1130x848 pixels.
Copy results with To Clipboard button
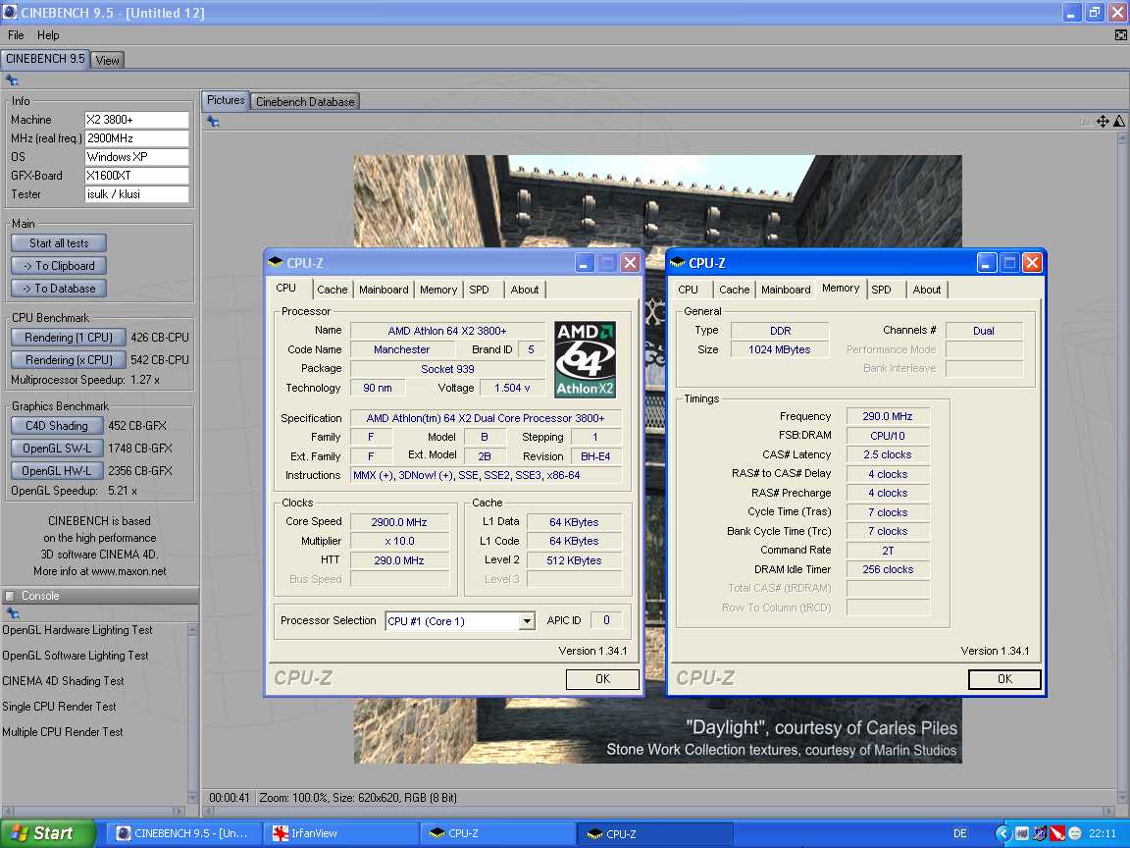[59, 265]
